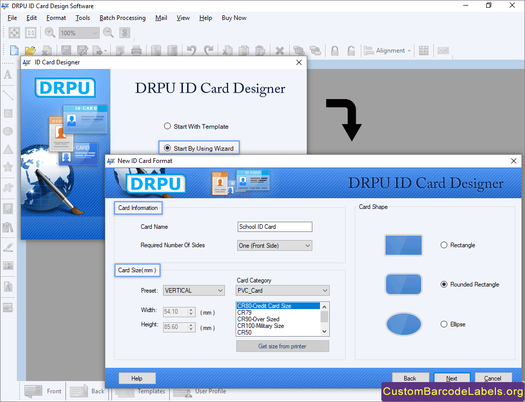
Task: Close the New ID Card Format dialog
Action: (514, 161)
